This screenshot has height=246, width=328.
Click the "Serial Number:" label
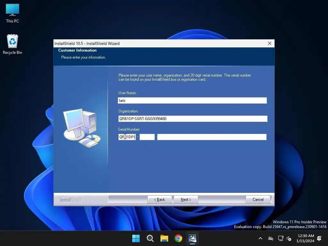(x=129, y=129)
